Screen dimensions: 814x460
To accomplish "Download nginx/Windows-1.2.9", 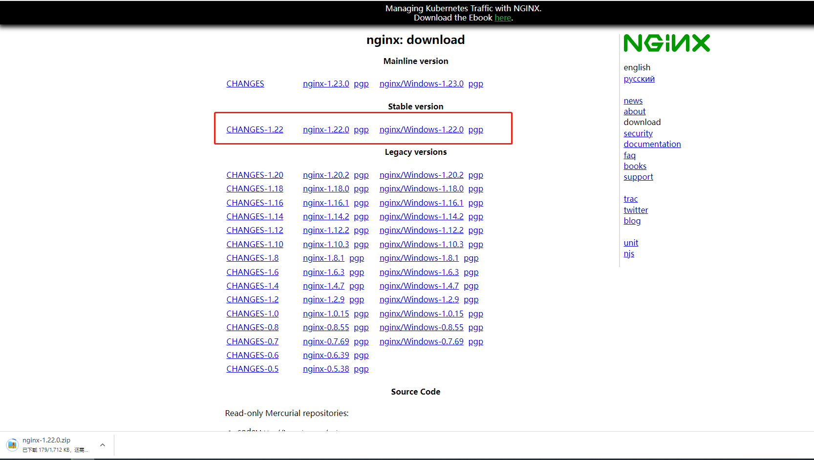I will point(419,299).
